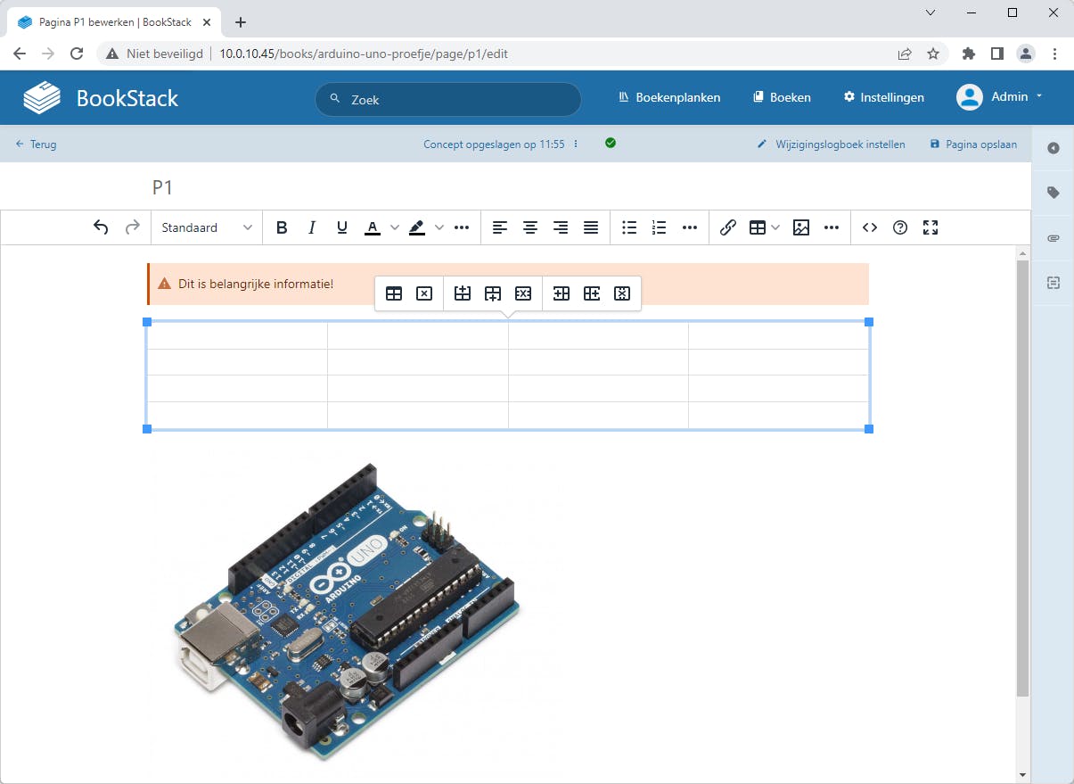
Task: Edit the P1 page title field
Action: coord(510,187)
